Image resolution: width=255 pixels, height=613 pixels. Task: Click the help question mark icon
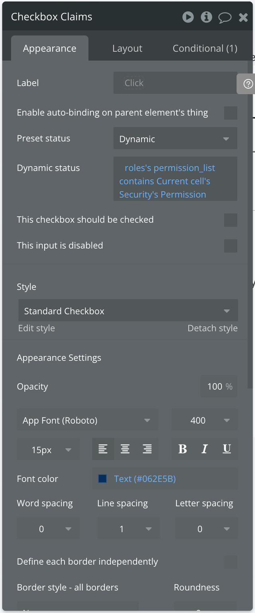(x=248, y=84)
